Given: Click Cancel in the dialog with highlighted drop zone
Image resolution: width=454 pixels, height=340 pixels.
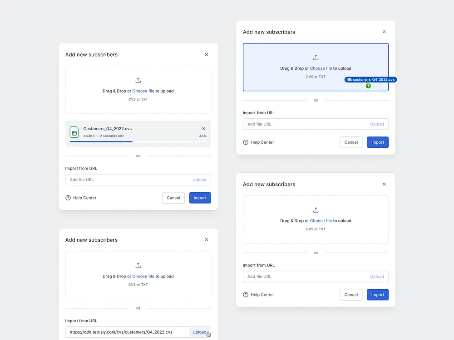Looking at the screenshot, I should pyautogui.click(x=351, y=142).
